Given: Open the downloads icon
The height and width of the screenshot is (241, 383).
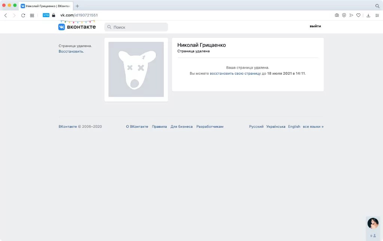Looking at the screenshot, I should pyautogui.click(x=368, y=15).
